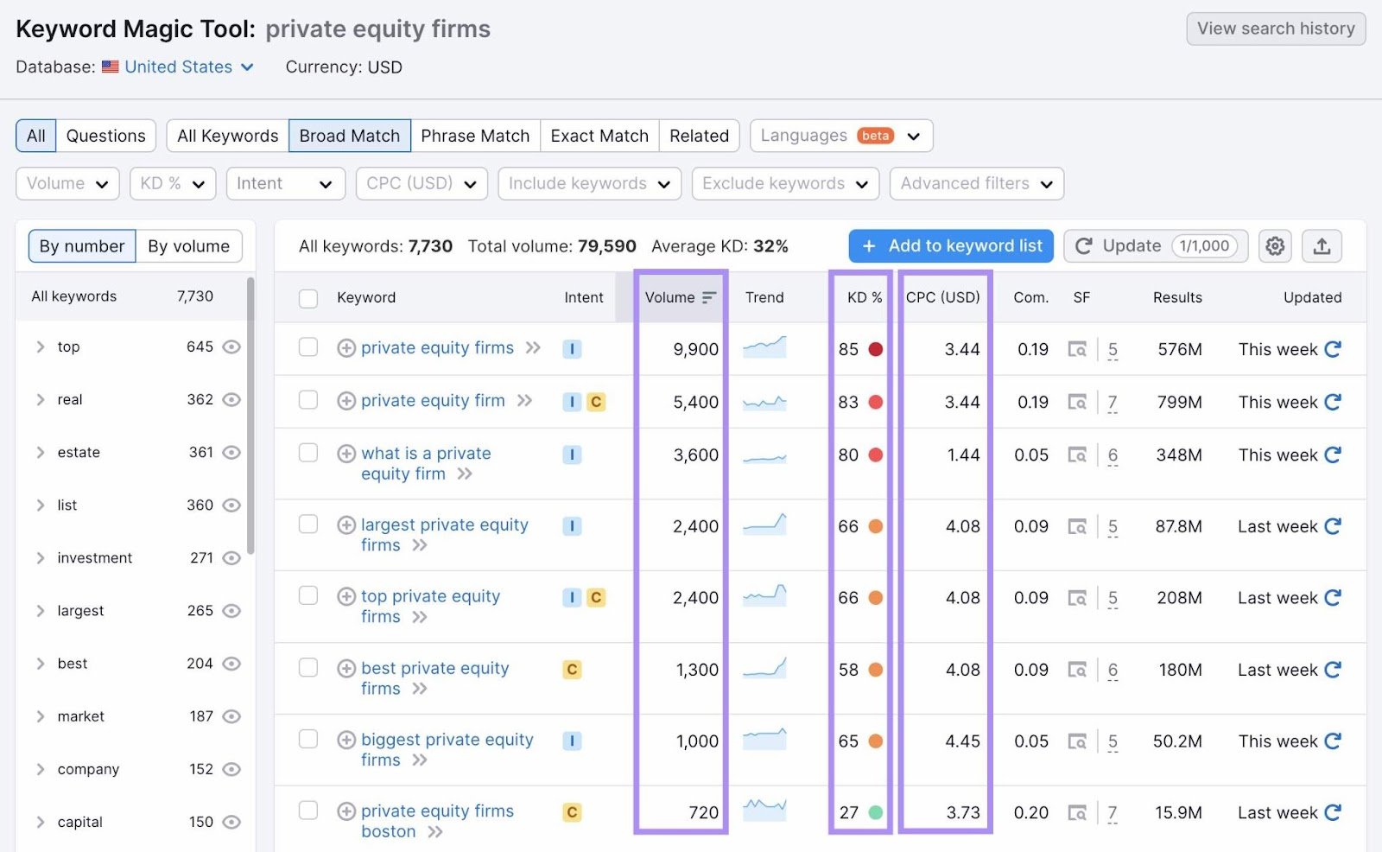Open the Volume filter dropdown
The width and height of the screenshot is (1382, 852).
click(x=67, y=183)
